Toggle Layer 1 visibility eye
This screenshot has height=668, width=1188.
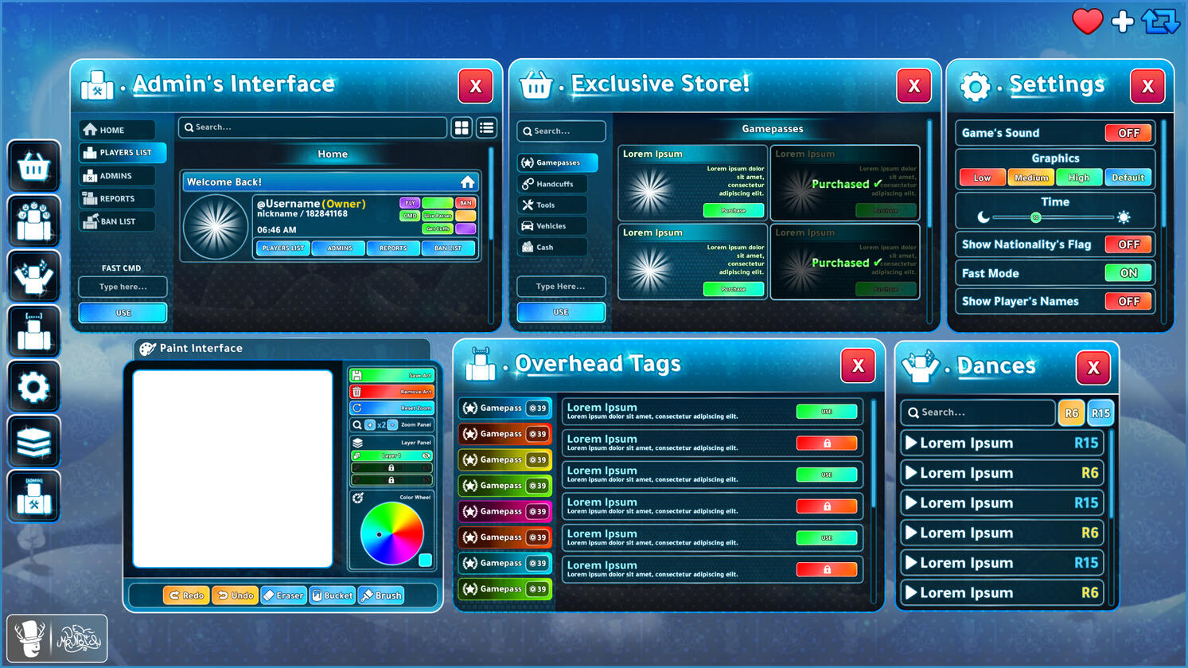point(426,456)
